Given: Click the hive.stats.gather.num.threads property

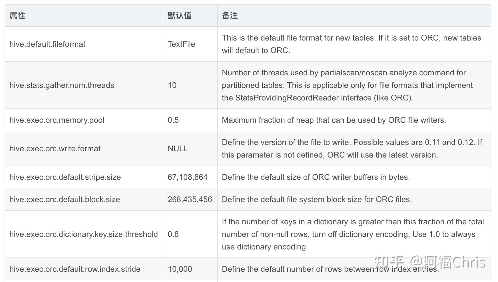Looking at the screenshot, I should tap(62, 85).
